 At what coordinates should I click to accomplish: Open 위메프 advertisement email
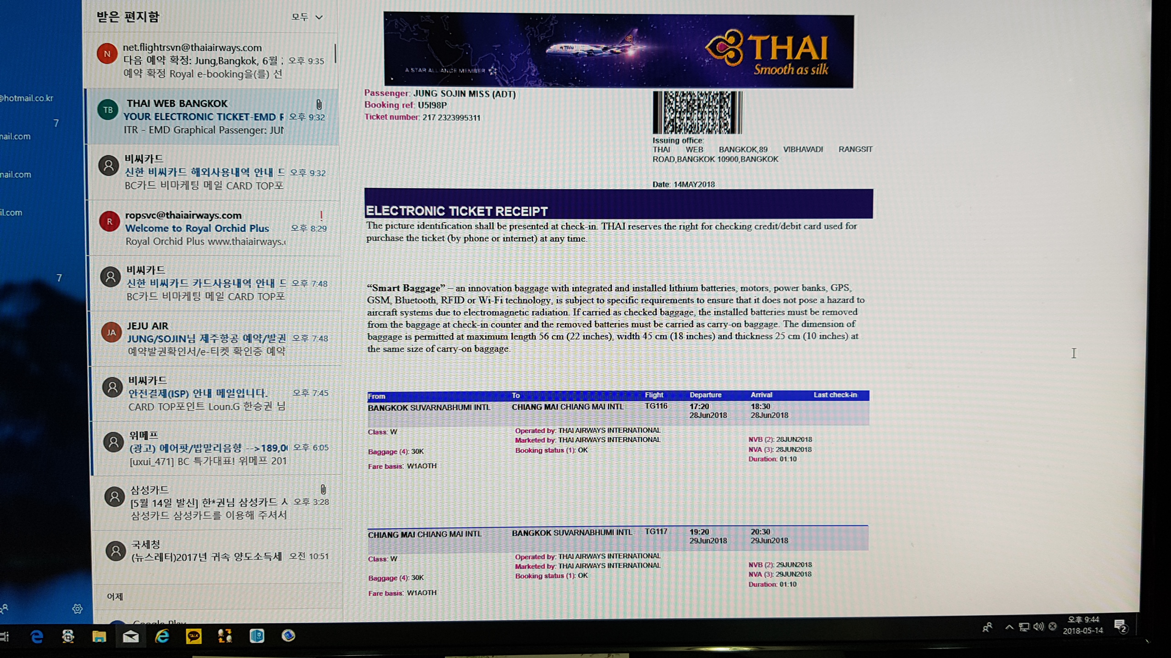point(217,448)
